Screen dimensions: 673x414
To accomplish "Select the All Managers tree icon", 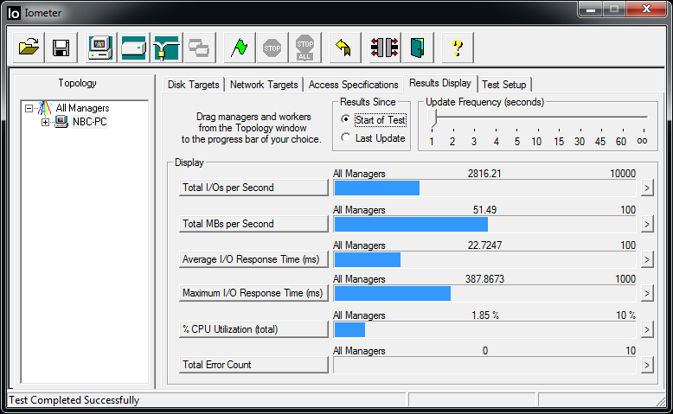I will click(x=45, y=108).
